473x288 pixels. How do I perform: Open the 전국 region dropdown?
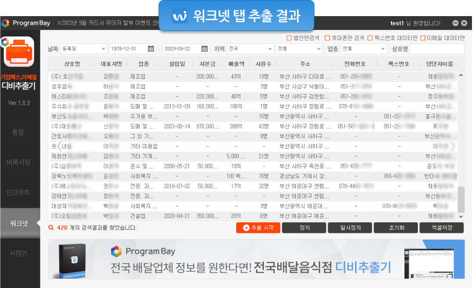click(x=250, y=48)
